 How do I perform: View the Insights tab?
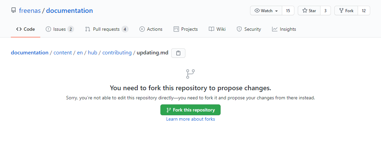(x=284, y=29)
